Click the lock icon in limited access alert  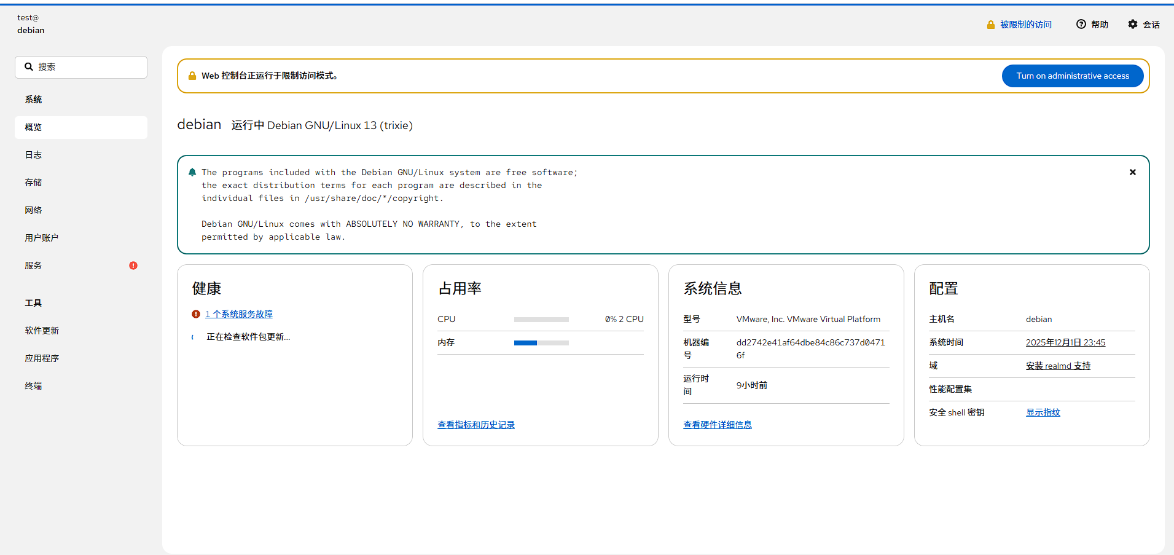tap(192, 76)
